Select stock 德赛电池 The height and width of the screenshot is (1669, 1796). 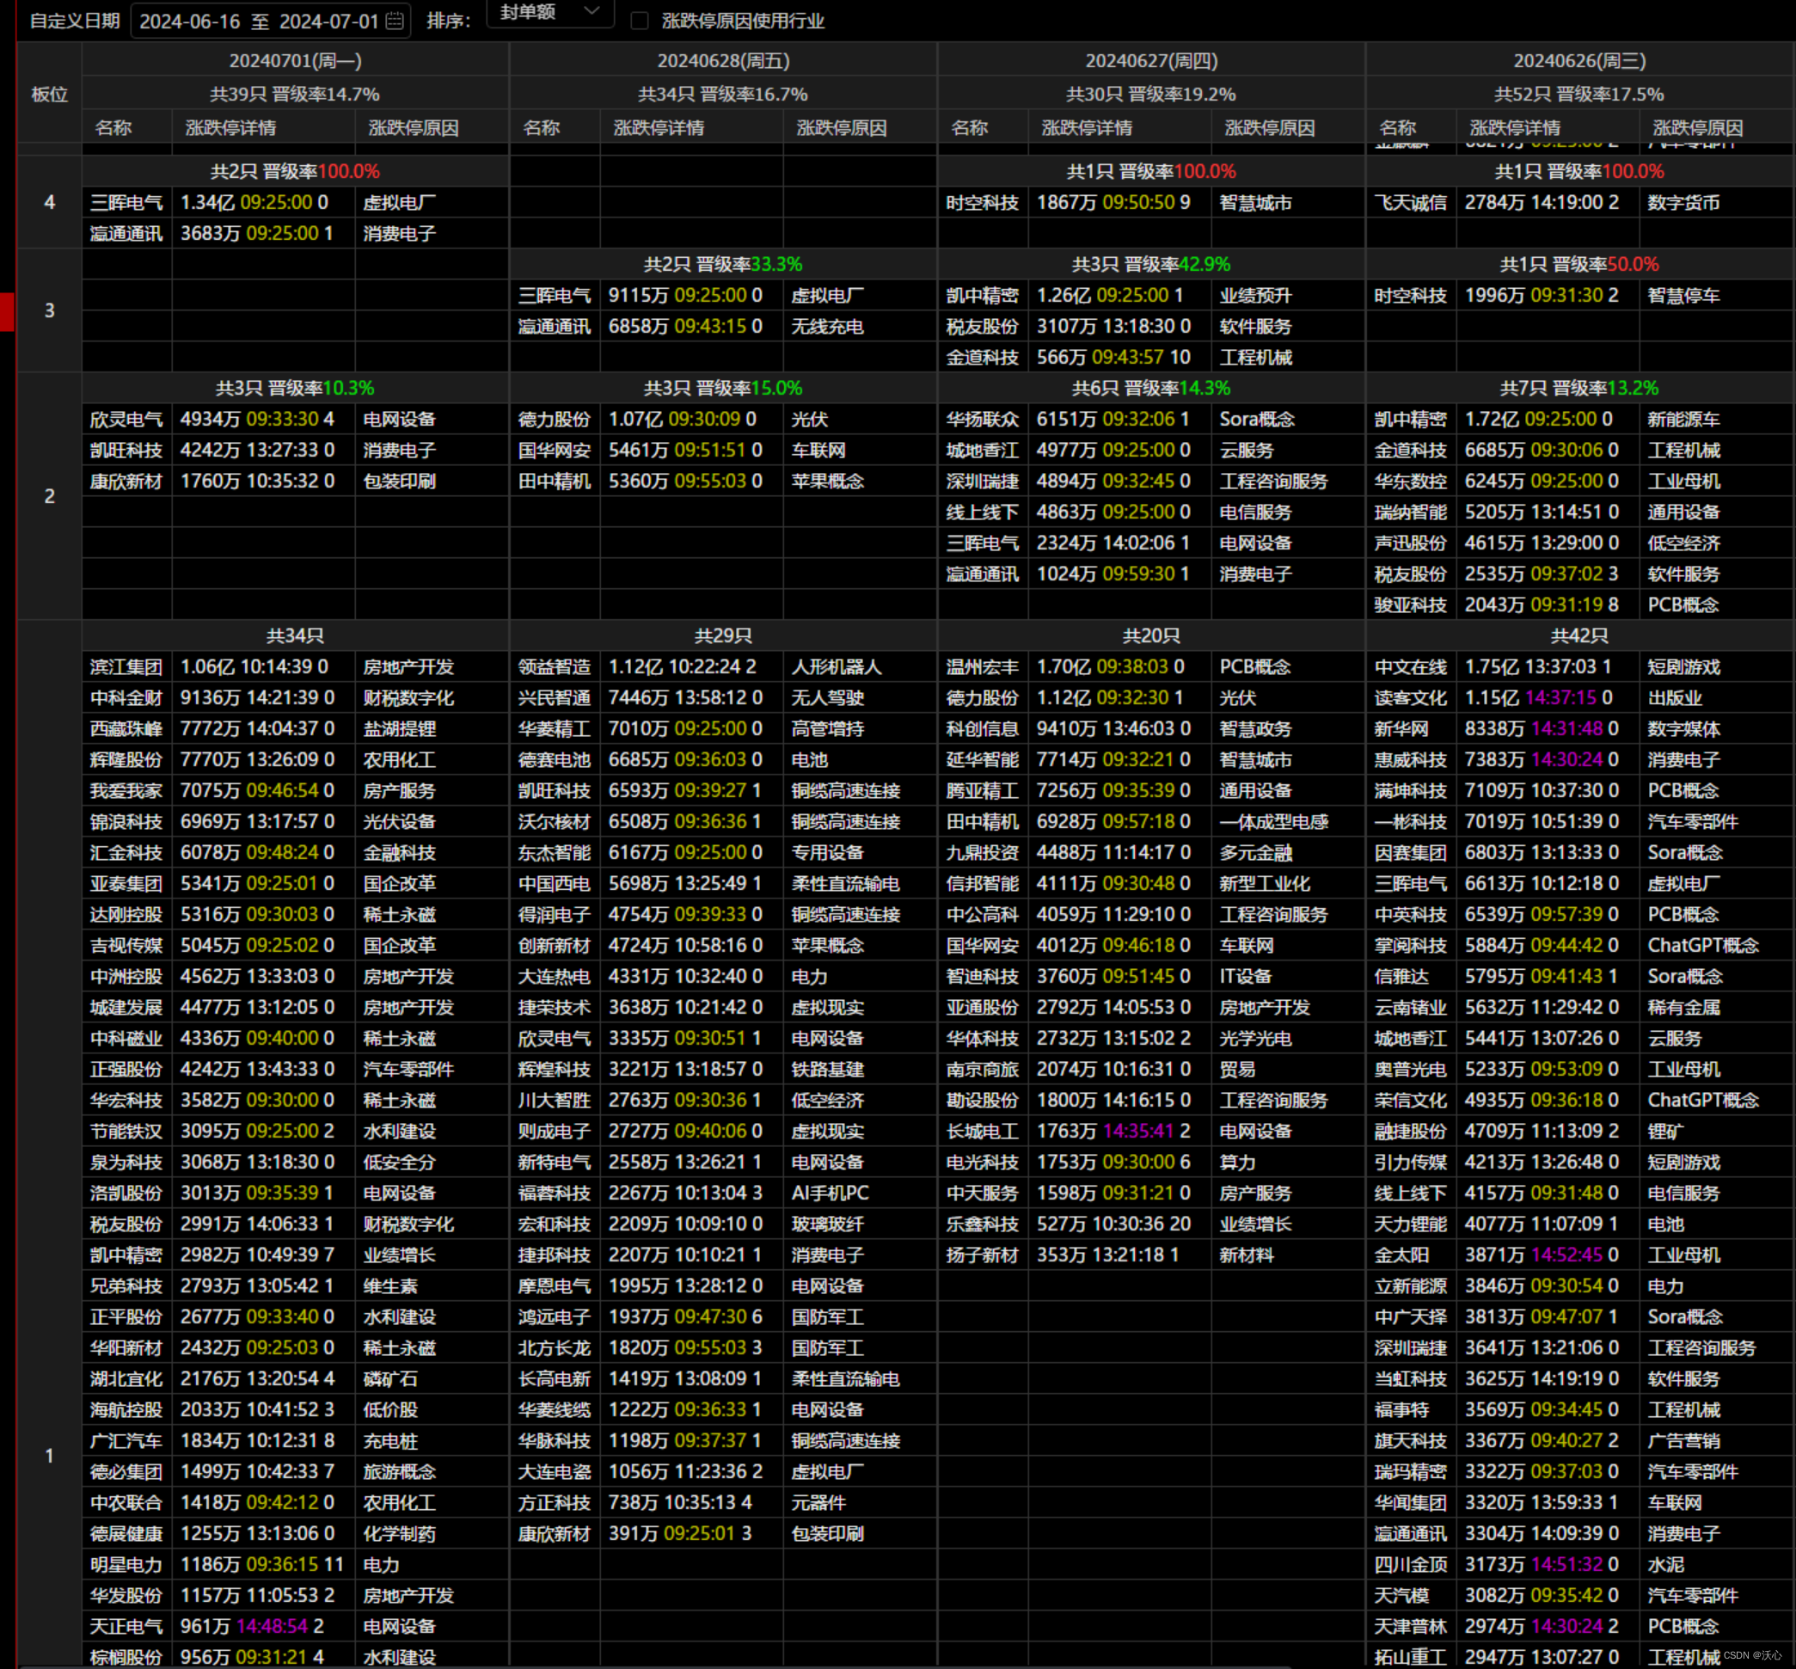tap(555, 759)
